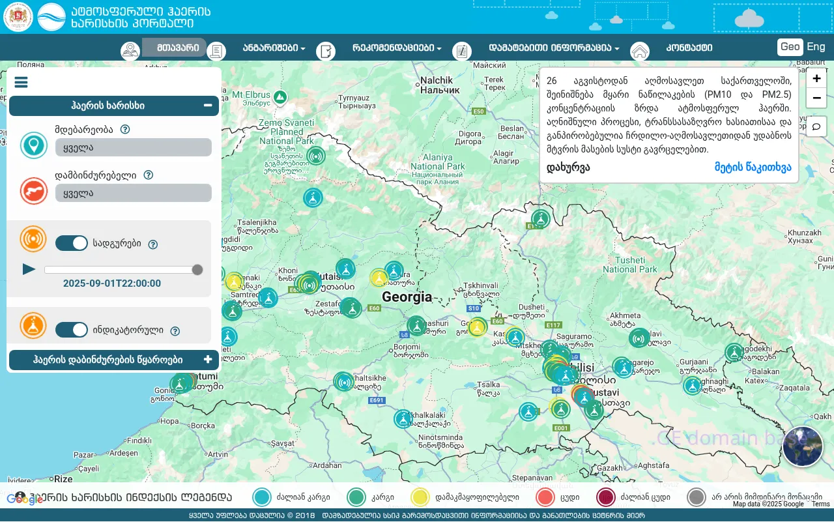Click the help icon next to დამბინძურებელი
Viewport: 834px width, 522px height.
[148, 175]
